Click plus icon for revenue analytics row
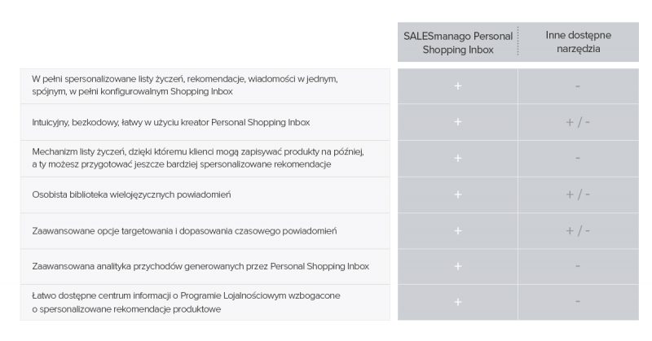Viewport: 652px width, 341px height. pos(457,266)
